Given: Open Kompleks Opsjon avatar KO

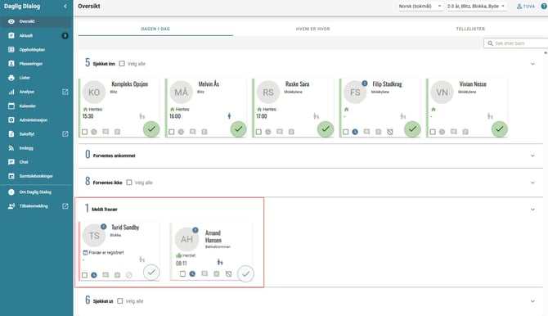Looking at the screenshot, I should point(94,92).
